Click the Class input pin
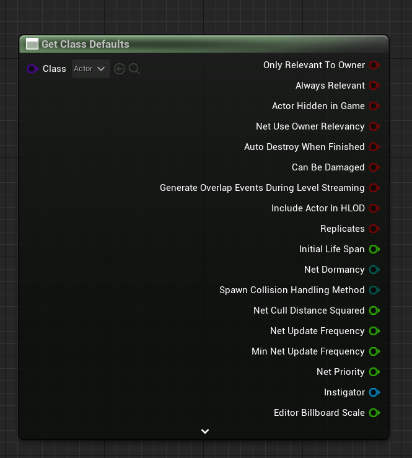 pyautogui.click(x=33, y=69)
